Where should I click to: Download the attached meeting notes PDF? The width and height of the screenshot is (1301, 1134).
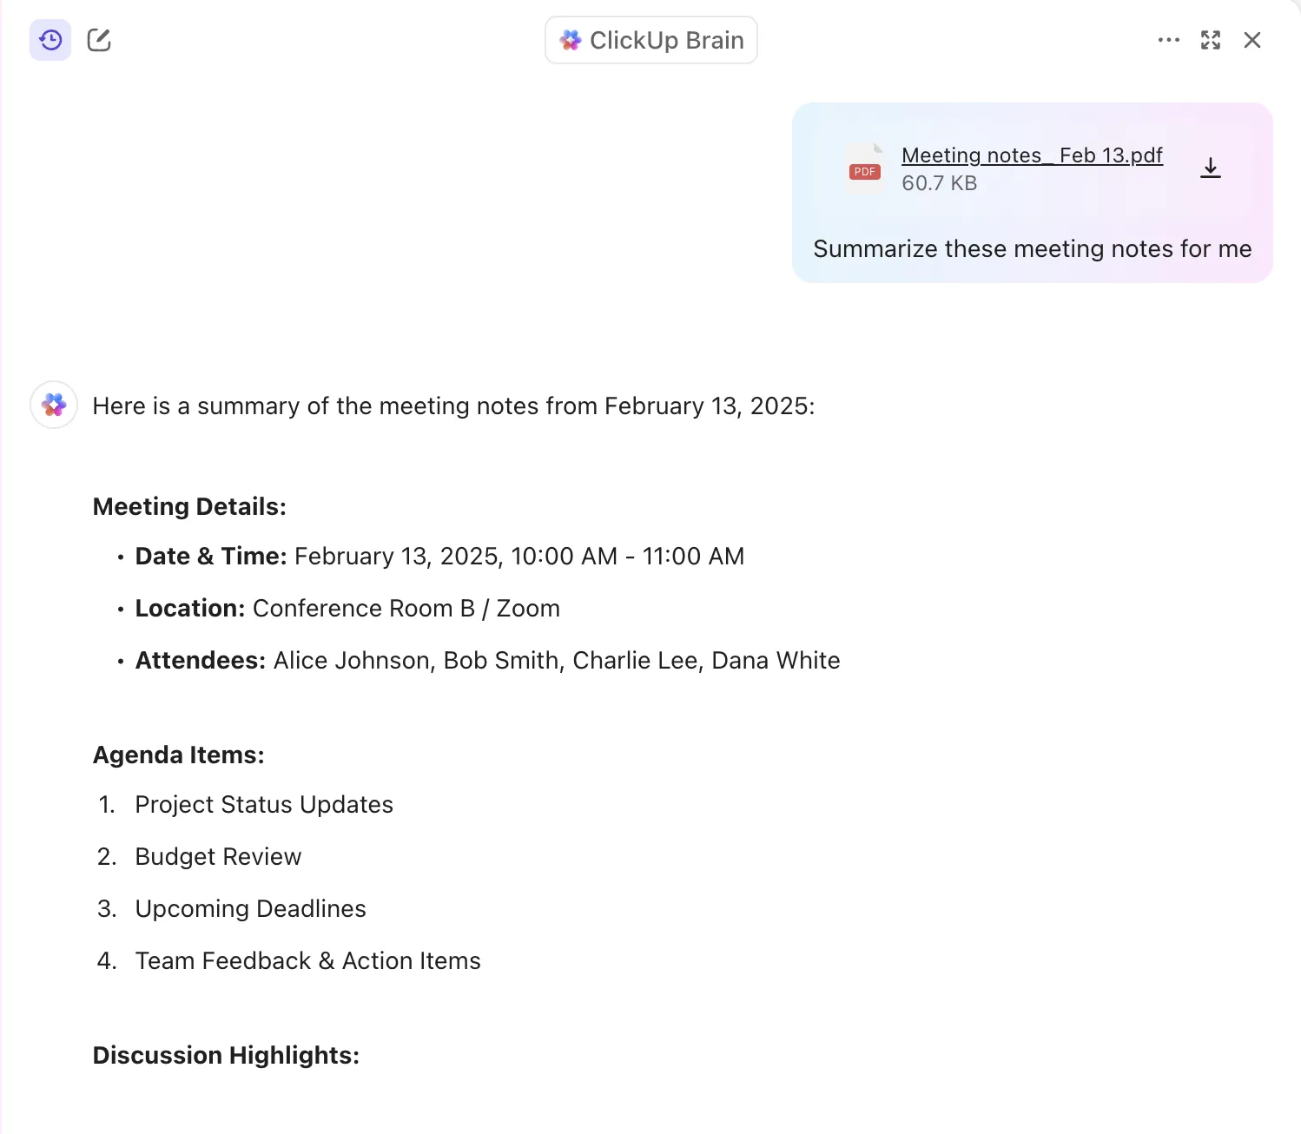[x=1211, y=168]
